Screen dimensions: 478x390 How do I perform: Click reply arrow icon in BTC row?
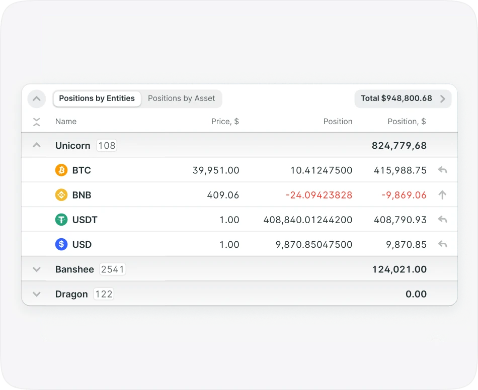tap(442, 170)
